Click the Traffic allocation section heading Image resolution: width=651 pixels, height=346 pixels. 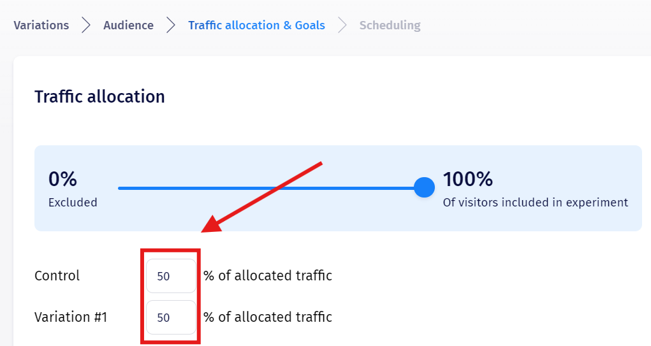click(99, 96)
